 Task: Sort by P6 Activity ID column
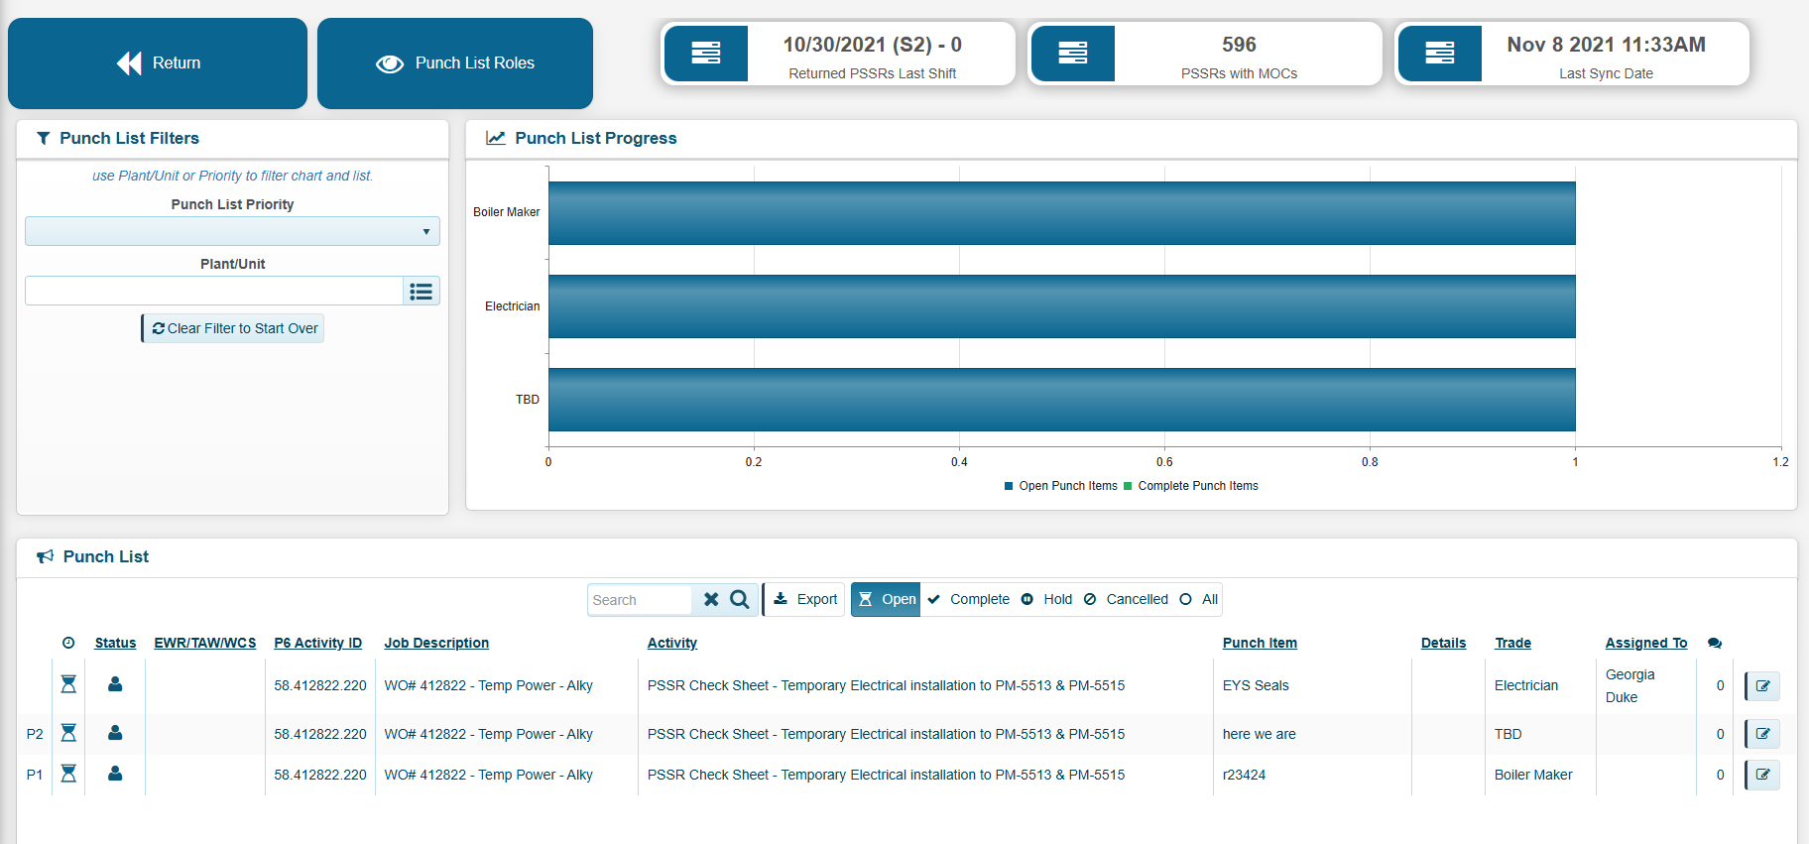(x=318, y=643)
